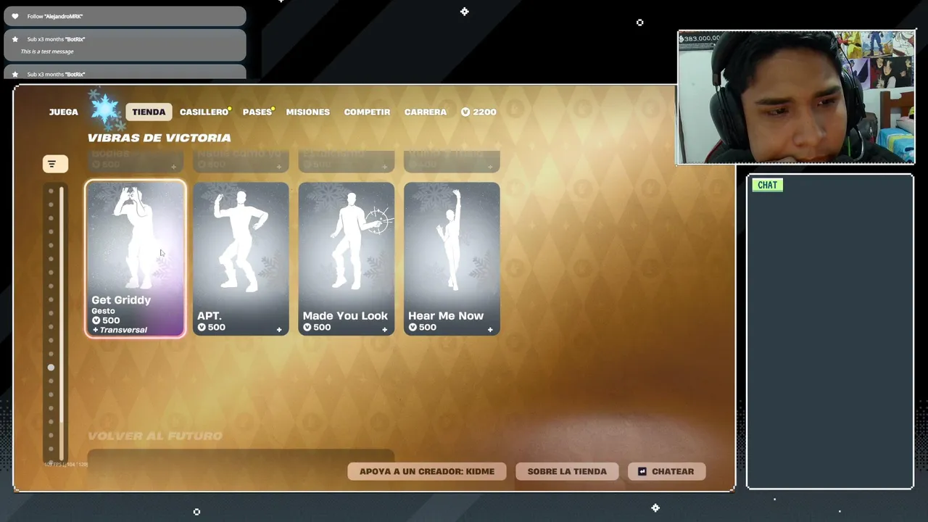This screenshot has height=522, width=928.
Task: Click the star icon on first Sub alert
Action: click(x=15, y=39)
